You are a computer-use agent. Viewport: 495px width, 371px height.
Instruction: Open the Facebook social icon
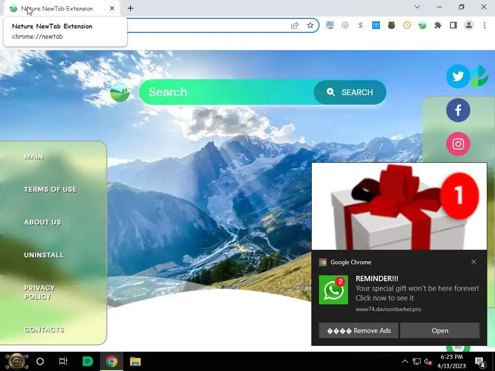[458, 110]
